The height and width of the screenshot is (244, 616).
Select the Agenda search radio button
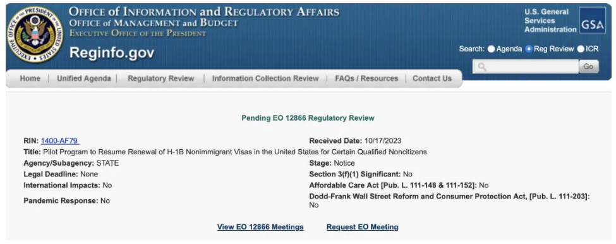coord(491,49)
